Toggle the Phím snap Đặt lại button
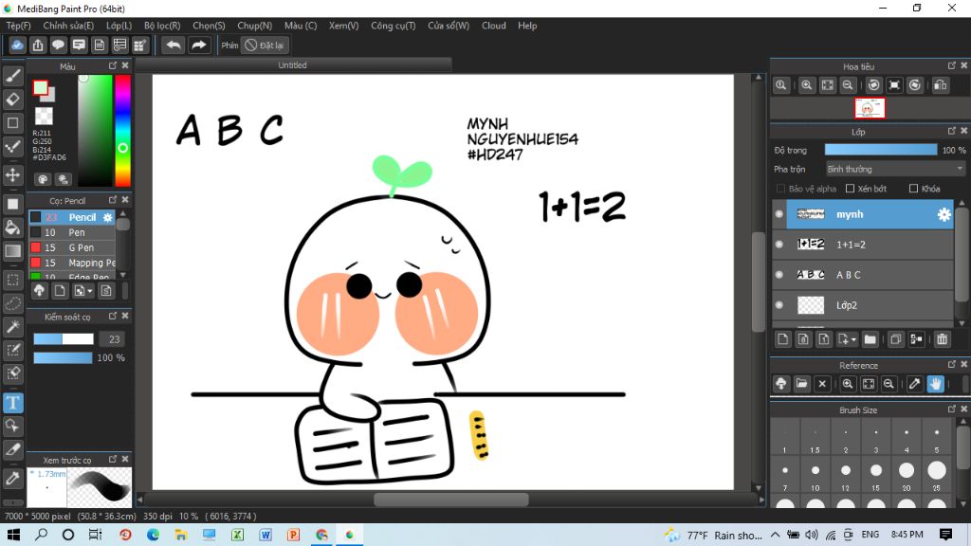 click(265, 45)
